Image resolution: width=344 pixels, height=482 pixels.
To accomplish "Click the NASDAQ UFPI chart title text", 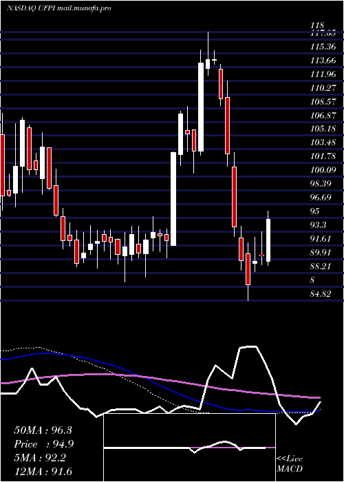I will coord(58,8).
